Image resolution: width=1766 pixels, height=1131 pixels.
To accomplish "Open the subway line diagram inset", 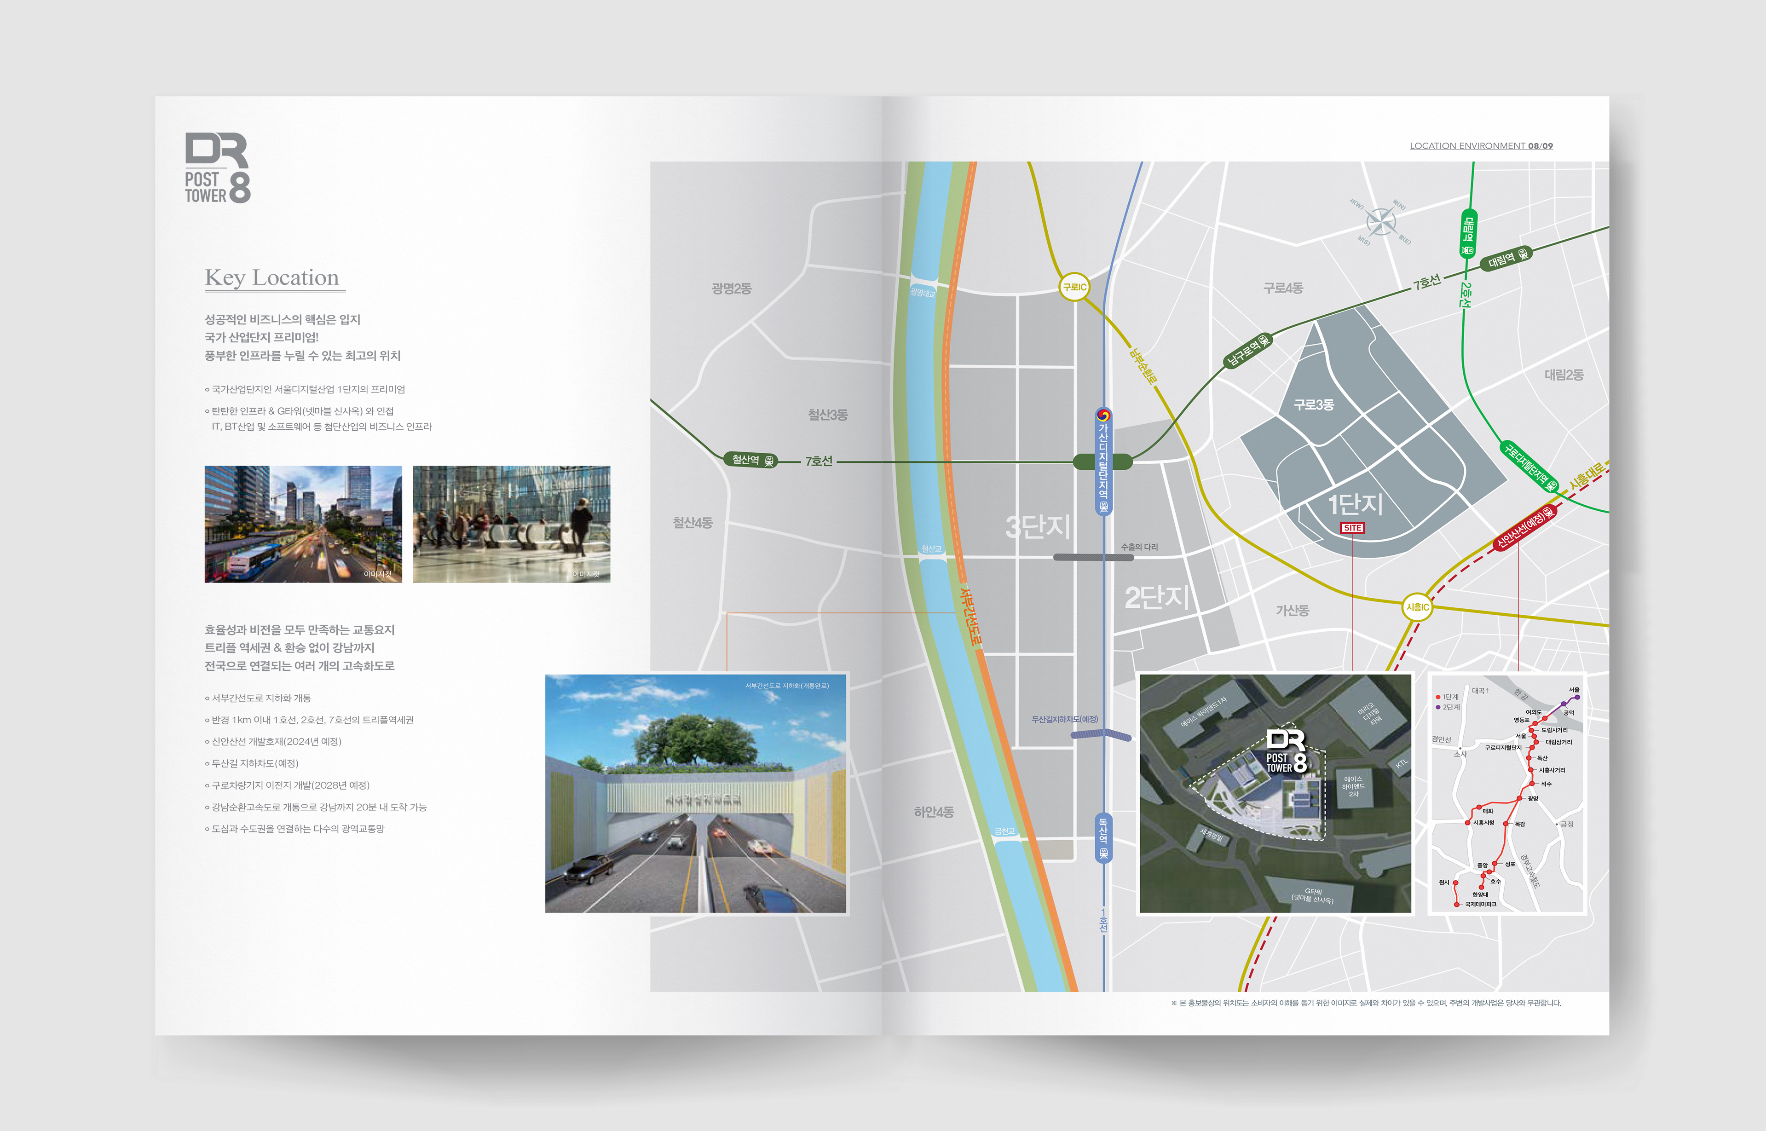I will pos(1508,794).
